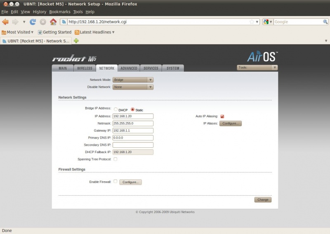Open the Getting Started bookmark
Screen dimensions: 330x234
click(54, 32)
